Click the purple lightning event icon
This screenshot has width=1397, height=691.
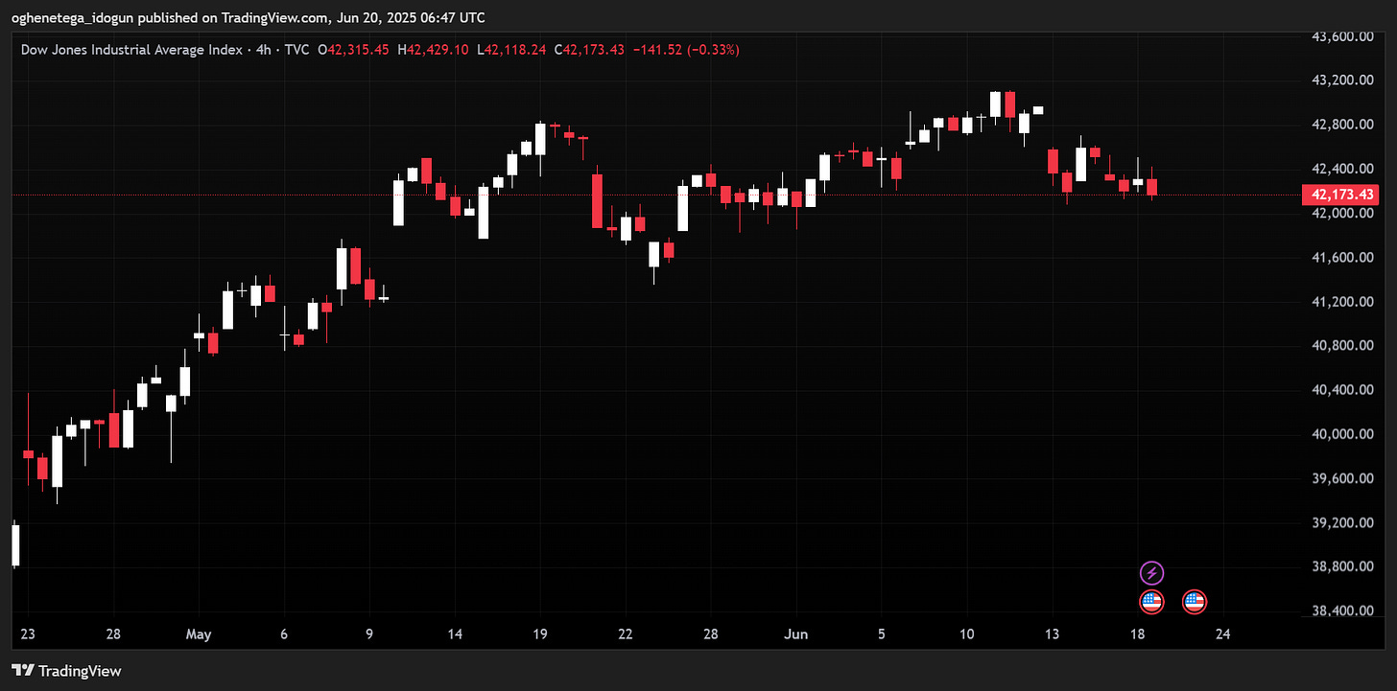click(x=1151, y=574)
